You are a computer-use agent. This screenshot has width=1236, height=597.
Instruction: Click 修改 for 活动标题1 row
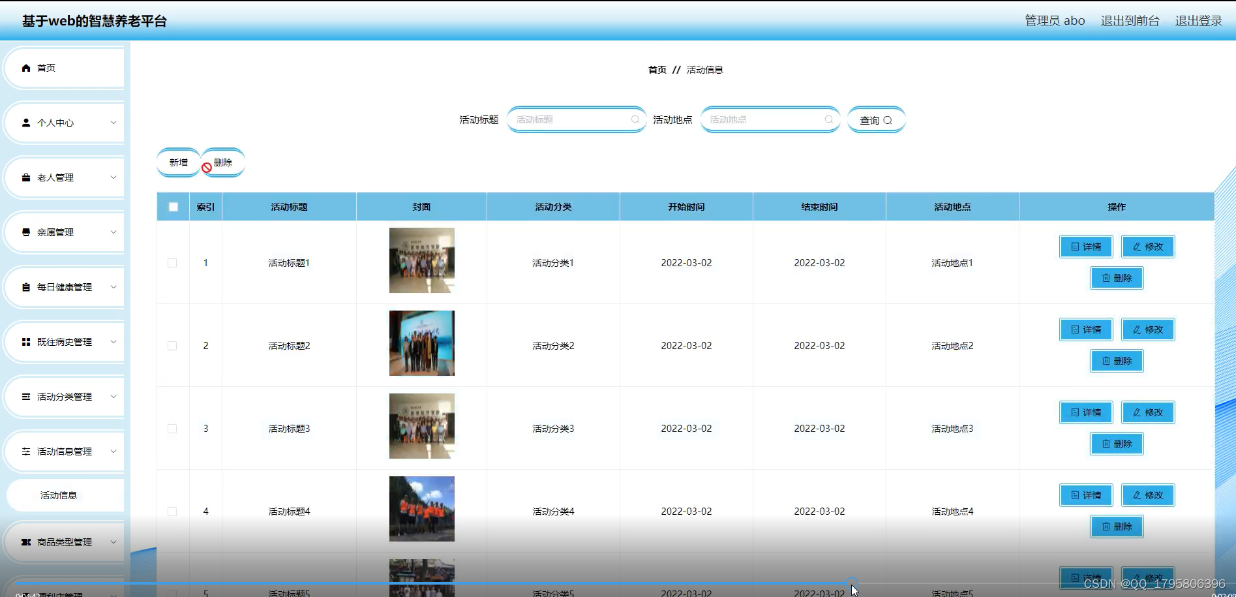coord(1148,247)
